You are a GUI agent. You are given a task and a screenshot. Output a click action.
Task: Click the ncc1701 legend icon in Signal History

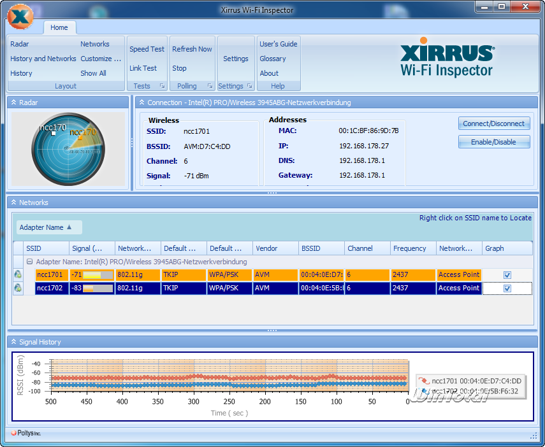coord(424,381)
